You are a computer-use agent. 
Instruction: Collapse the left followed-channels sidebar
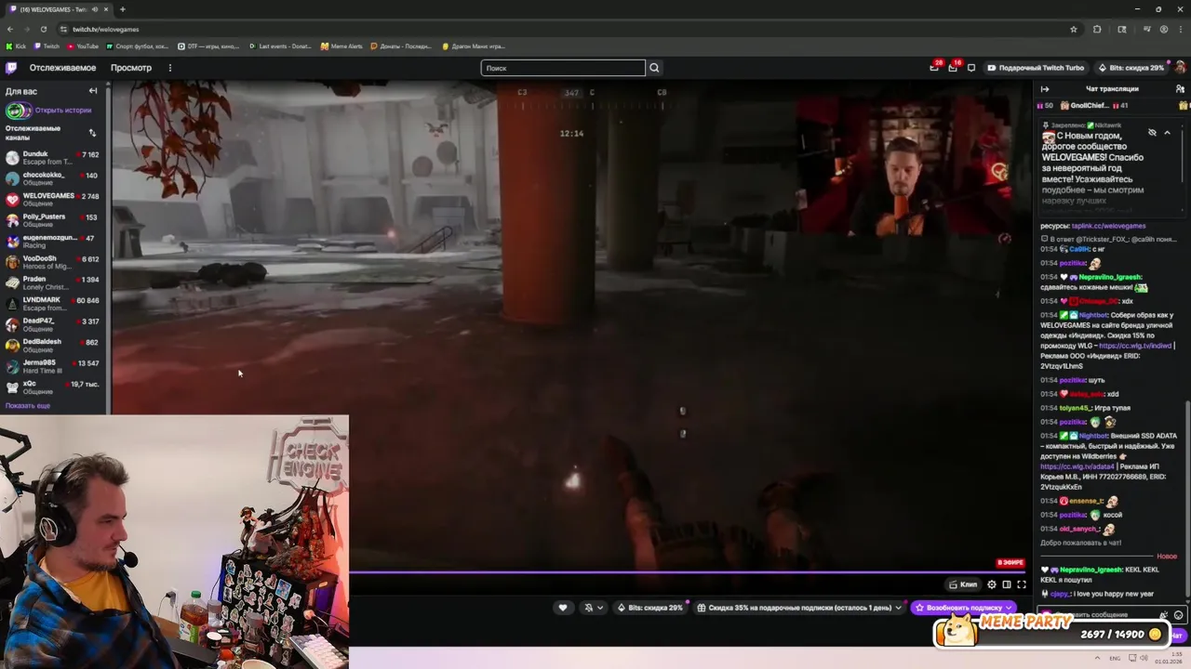tap(92, 91)
